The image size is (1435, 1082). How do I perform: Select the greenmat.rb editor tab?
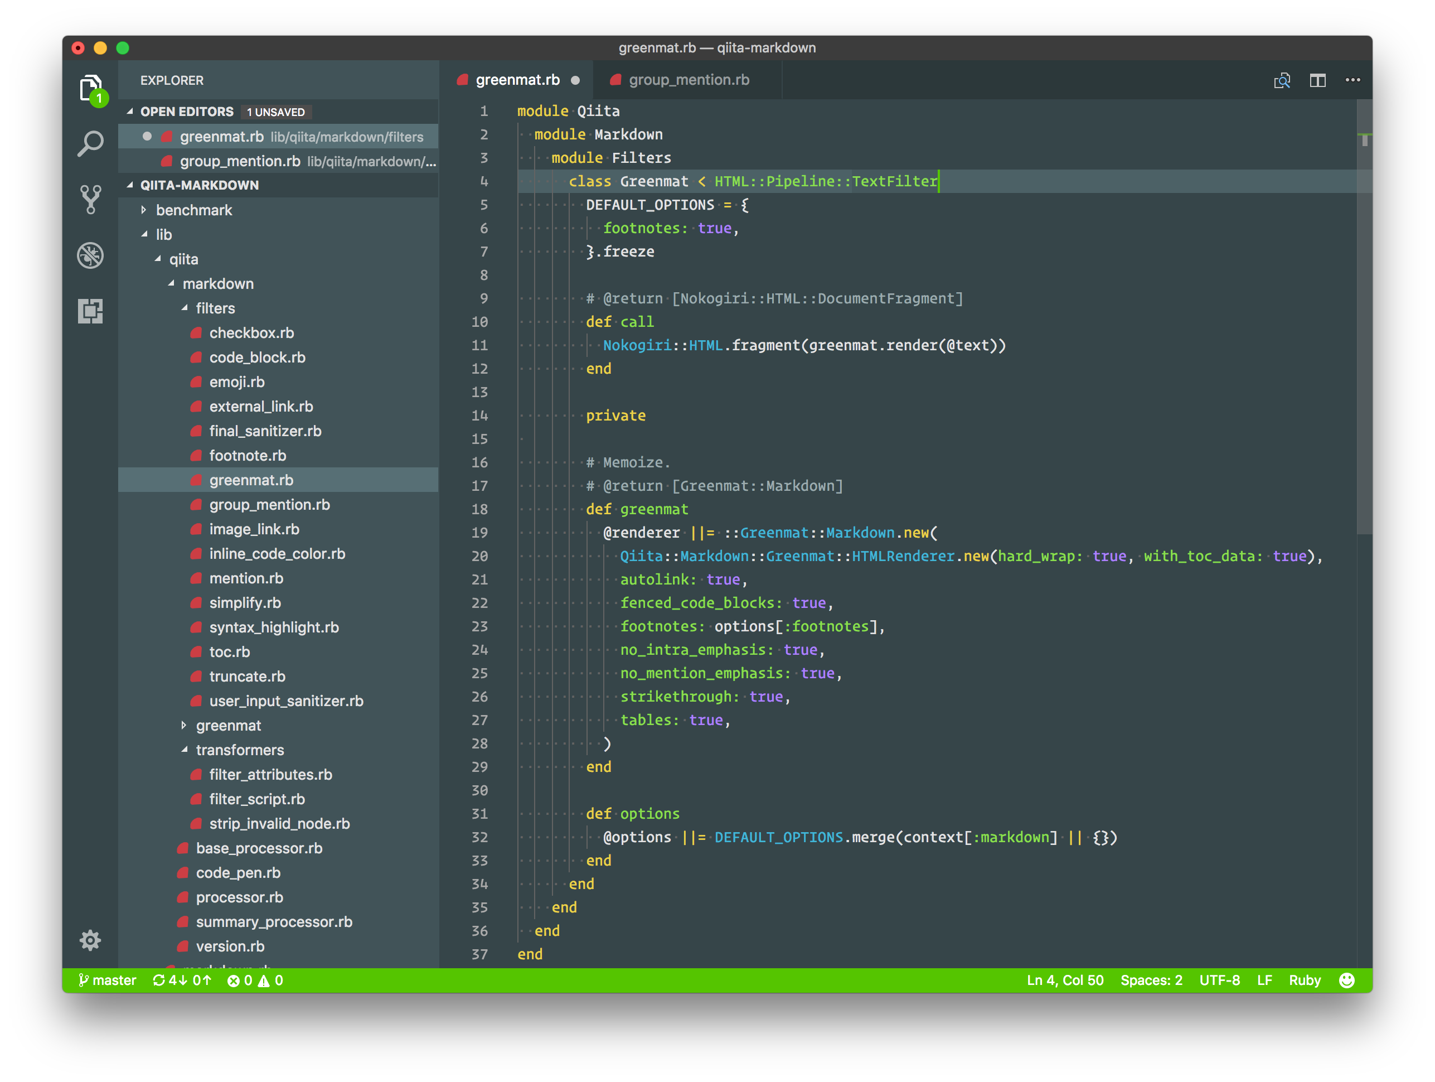(517, 80)
